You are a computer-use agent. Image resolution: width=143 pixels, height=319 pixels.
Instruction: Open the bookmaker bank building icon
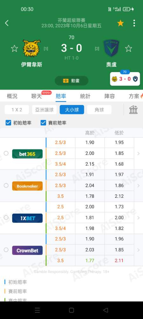click(x=133, y=110)
